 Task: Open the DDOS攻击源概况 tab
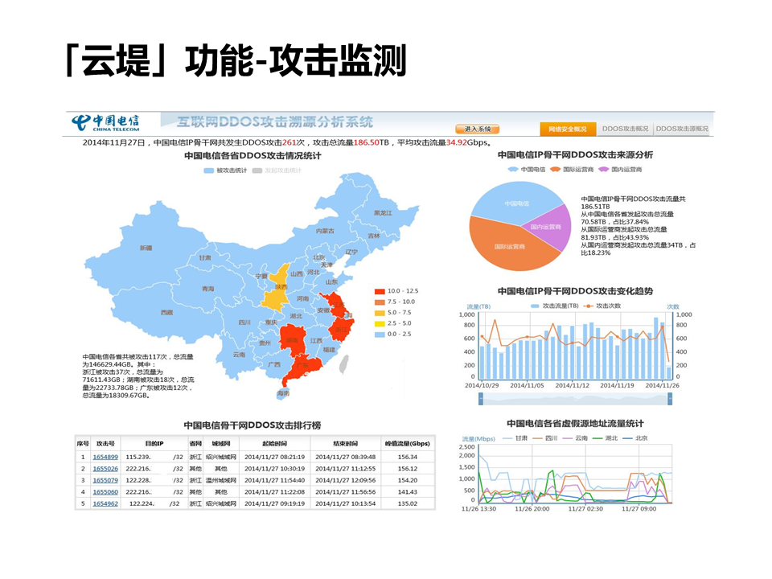pyautogui.click(x=682, y=129)
